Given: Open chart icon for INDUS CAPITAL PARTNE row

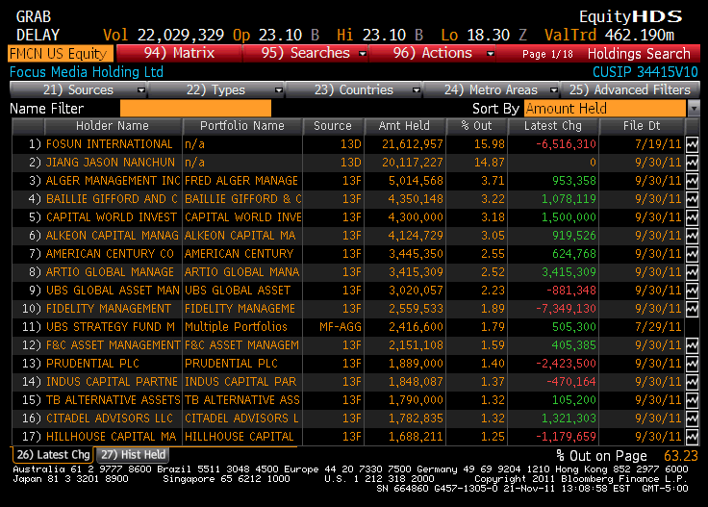Looking at the screenshot, I should pos(692,382).
